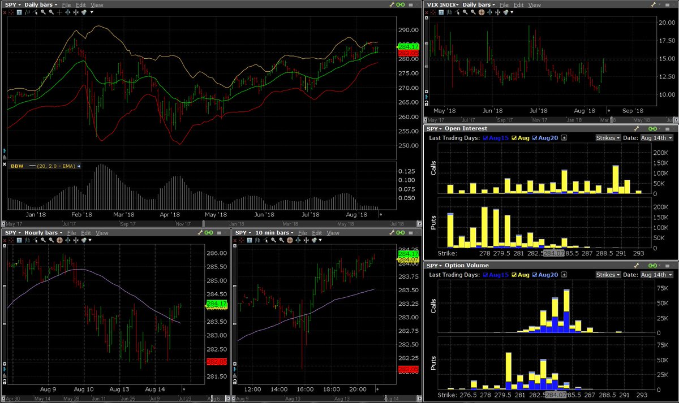Click the text tool icon in SPY Daily chart

[x=19, y=12]
